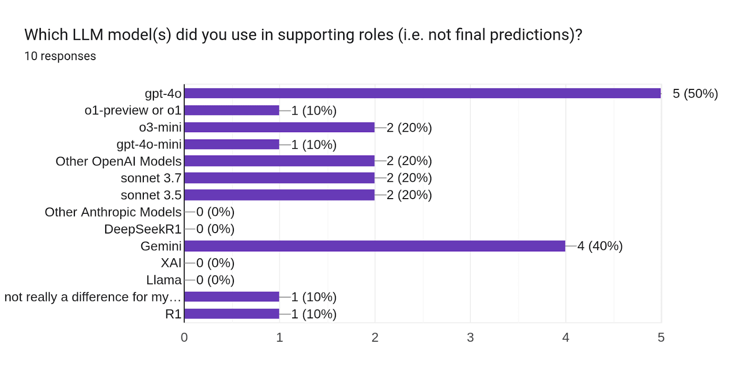This screenshot has width=735, height=389.
Task: Select the sonnet 3.5 bar
Action: pos(279,195)
